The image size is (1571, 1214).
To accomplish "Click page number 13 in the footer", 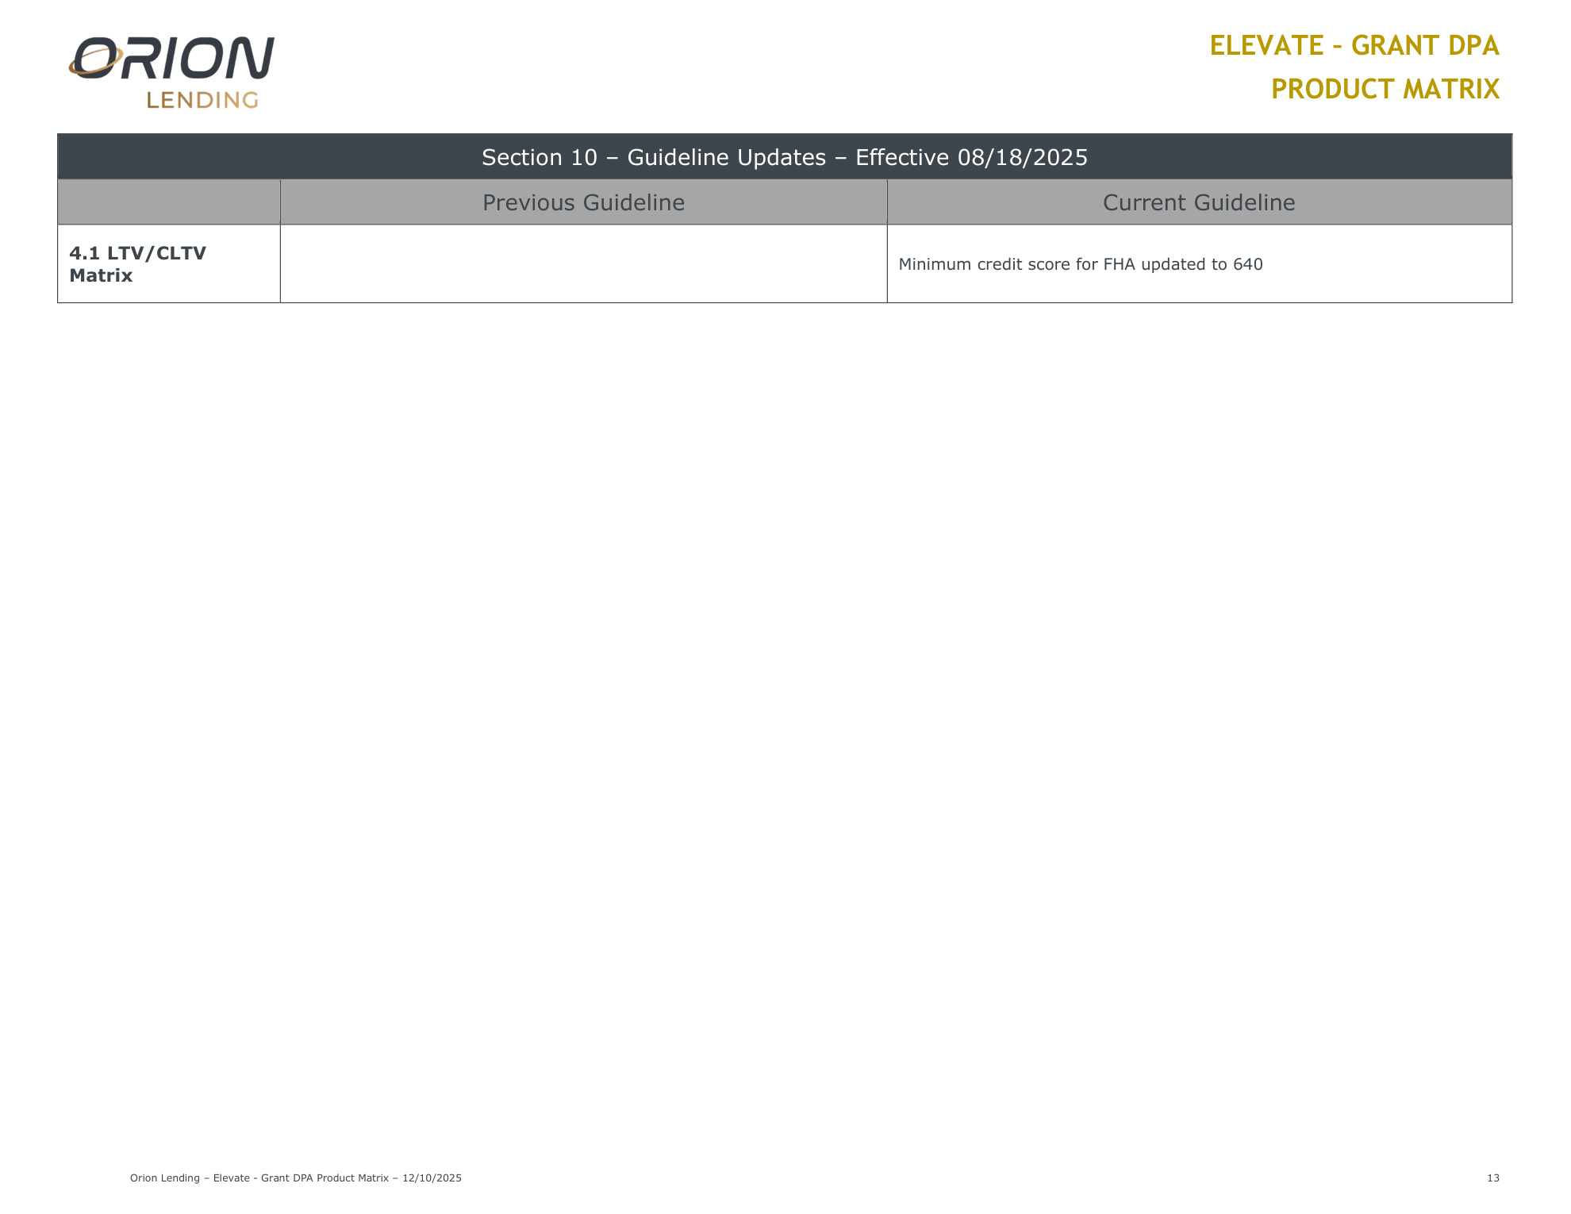I will point(1492,1178).
